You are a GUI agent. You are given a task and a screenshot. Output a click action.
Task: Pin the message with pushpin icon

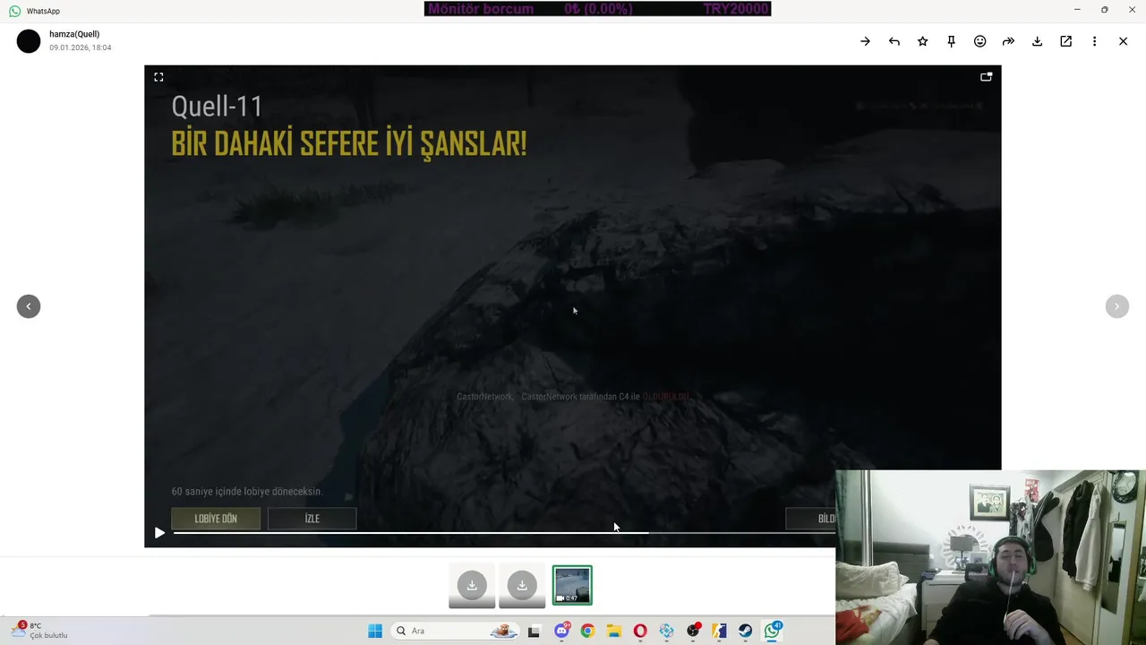(951, 41)
